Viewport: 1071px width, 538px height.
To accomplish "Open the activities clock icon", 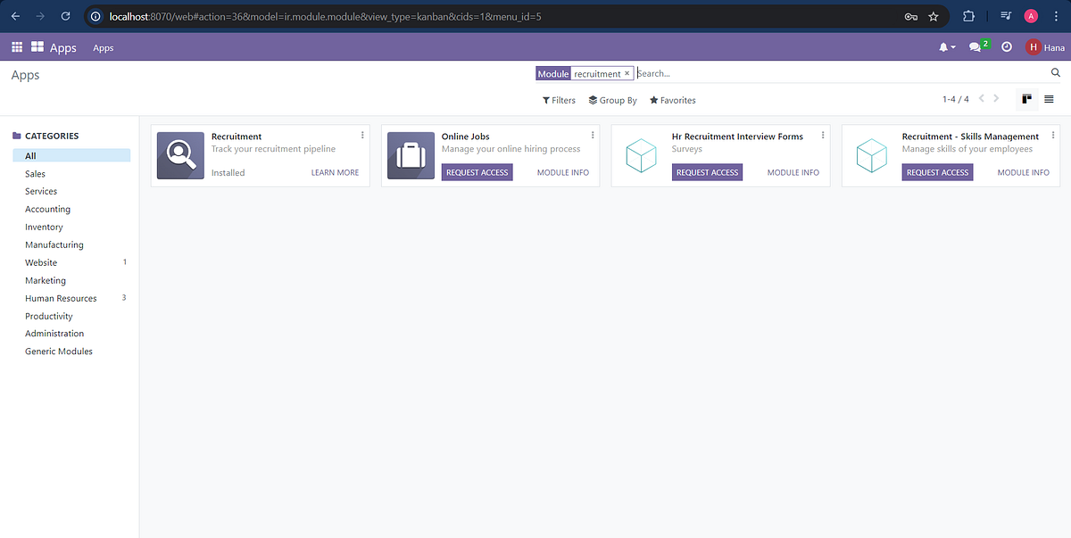I will 1006,46.
